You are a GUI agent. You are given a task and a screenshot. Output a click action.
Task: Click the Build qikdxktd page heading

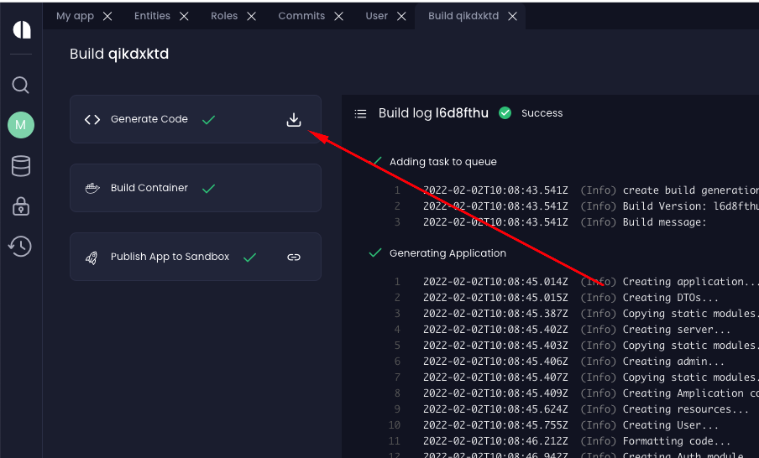click(x=119, y=54)
